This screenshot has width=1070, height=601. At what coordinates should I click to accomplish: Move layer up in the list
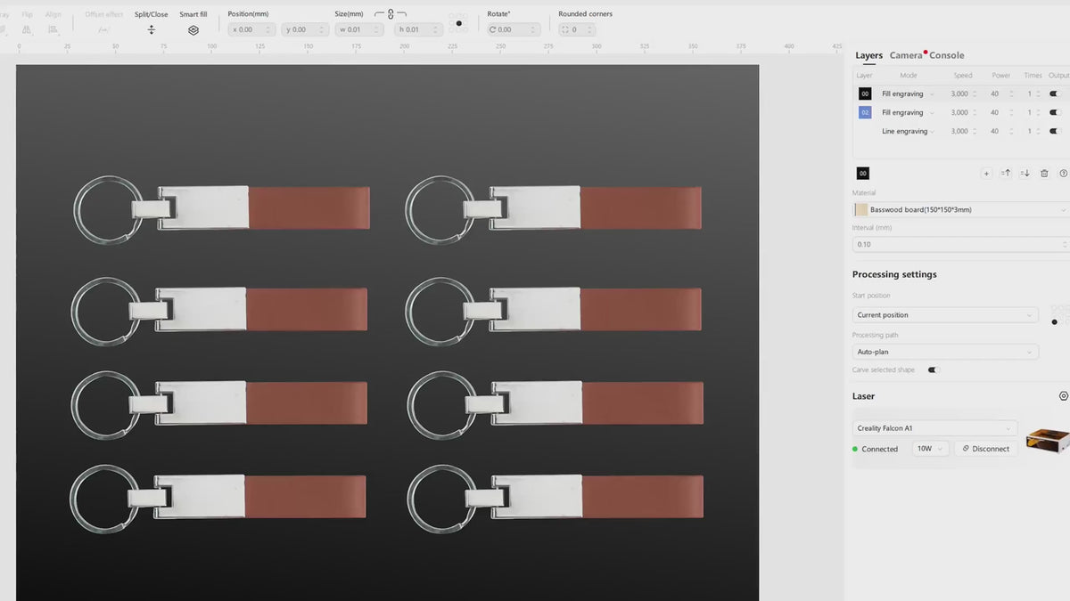tap(1006, 174)
